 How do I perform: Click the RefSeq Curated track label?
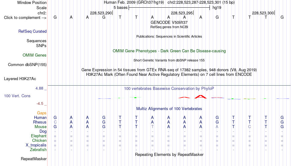tap(32, 31)
